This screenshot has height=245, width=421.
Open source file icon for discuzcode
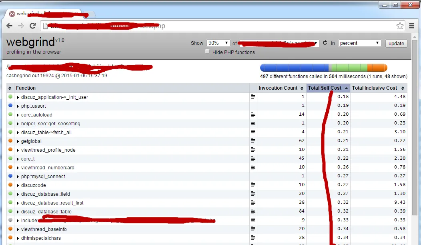coord(253,185)
